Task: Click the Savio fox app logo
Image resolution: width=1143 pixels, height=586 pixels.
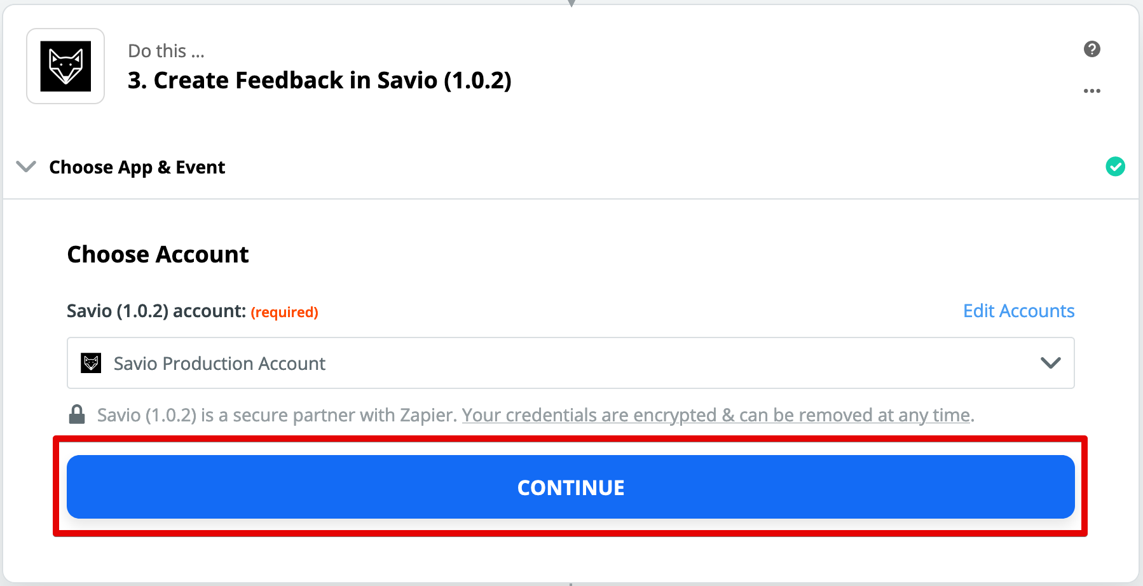Action: [65, 66]
